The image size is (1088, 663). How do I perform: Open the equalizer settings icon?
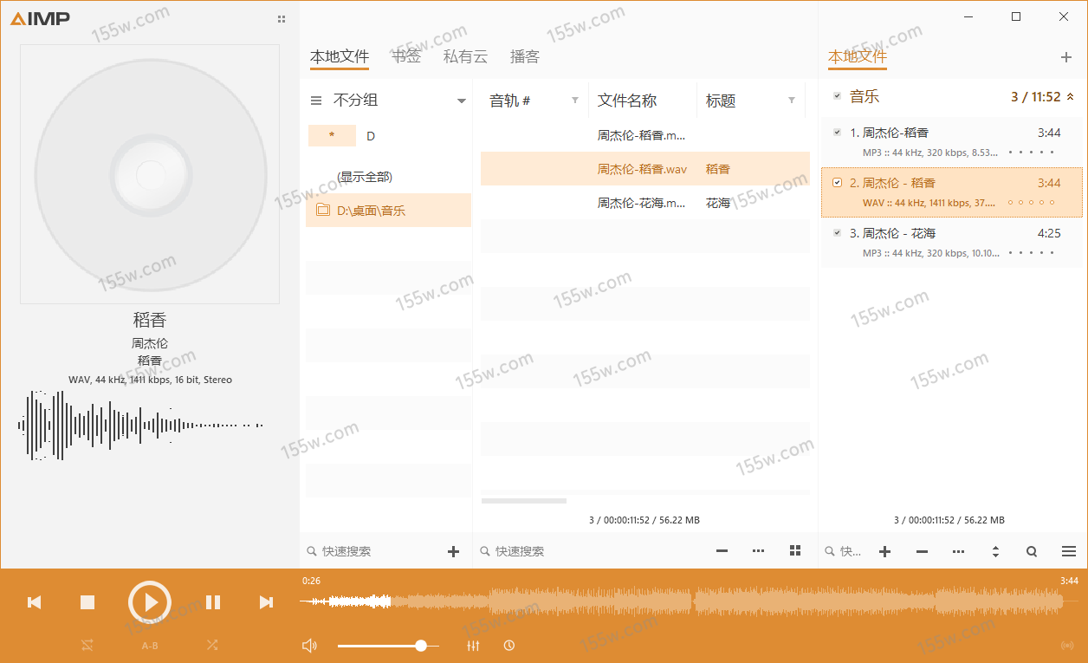click(473, 646)
